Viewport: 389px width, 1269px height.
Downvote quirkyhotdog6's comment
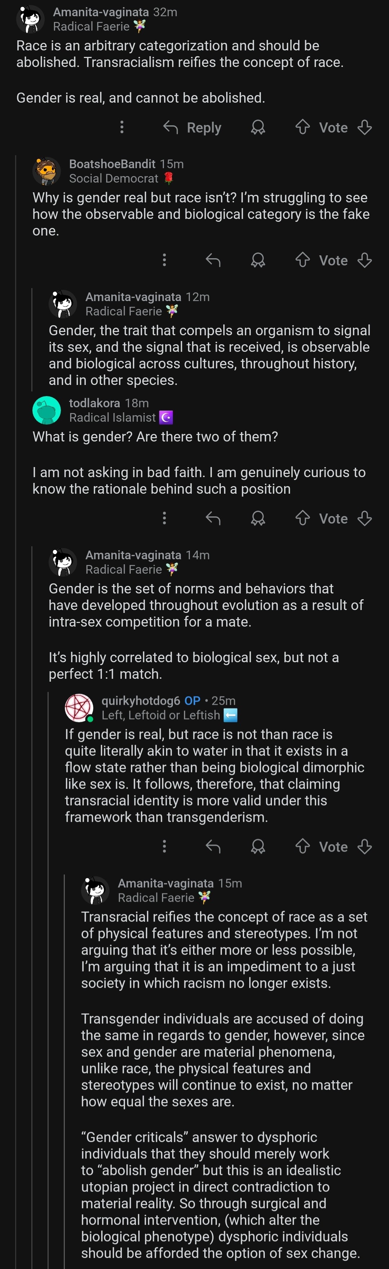(x=365, y=846)
